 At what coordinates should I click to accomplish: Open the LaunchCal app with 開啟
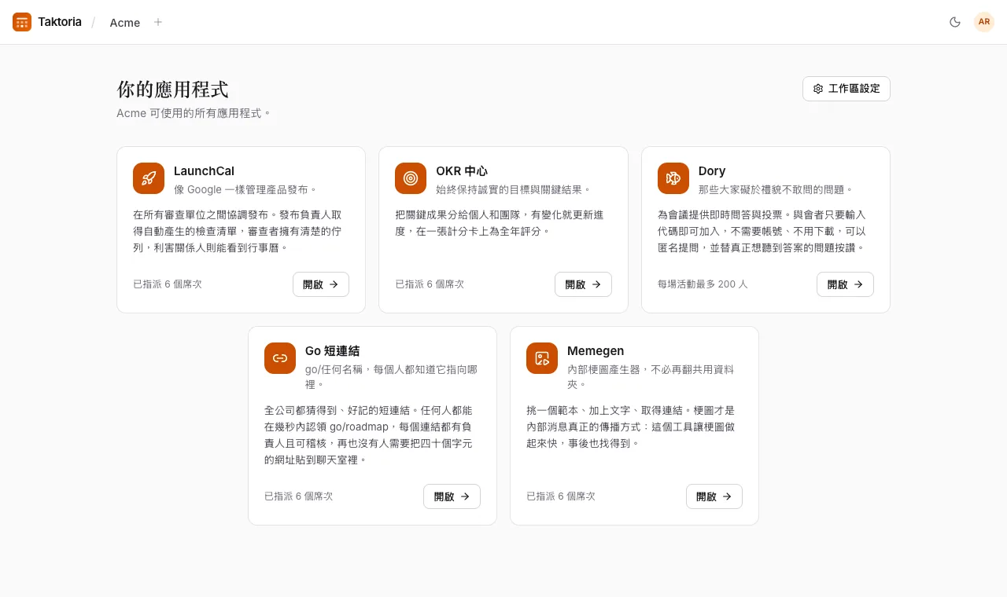[321, 284]
